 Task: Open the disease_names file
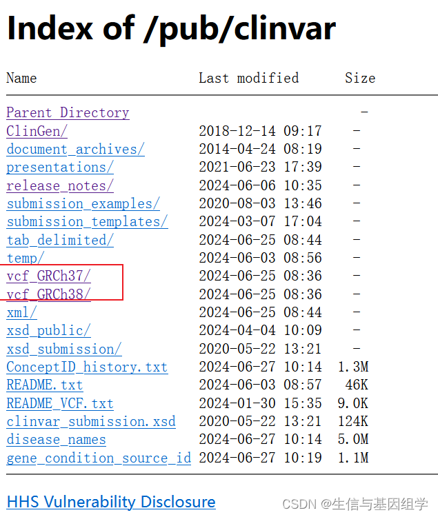(x=56, y=440)
